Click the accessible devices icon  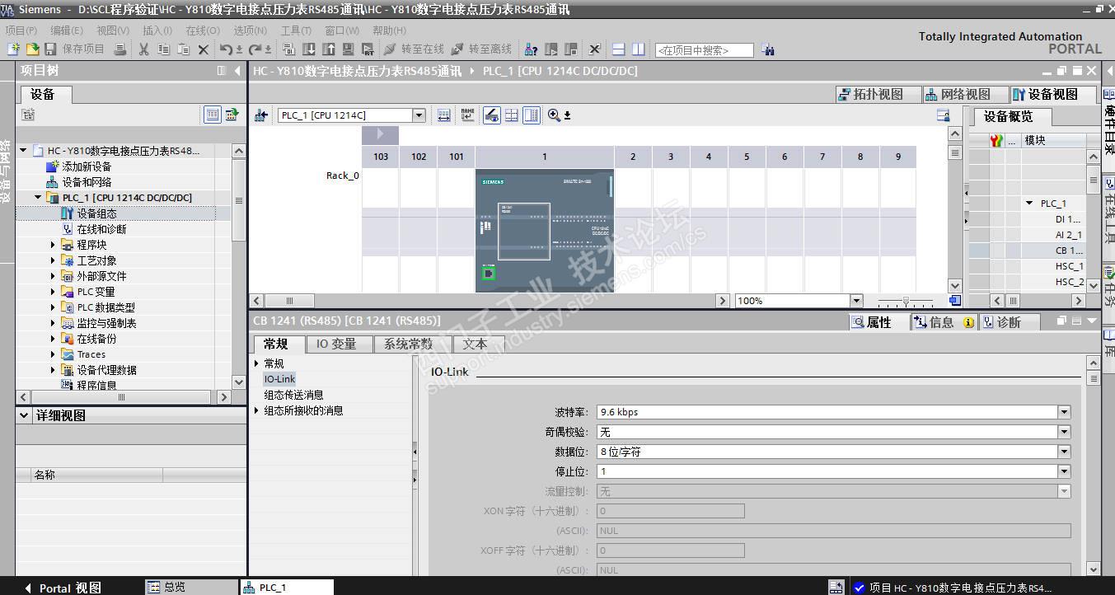[532, 49]
